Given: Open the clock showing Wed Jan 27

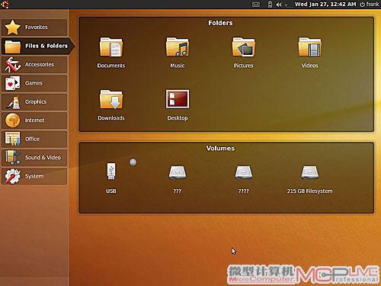Looking at the screenshot, I should (325, 5).
